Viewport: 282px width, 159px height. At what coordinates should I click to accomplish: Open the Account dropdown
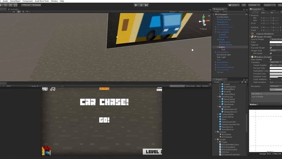pyautogui.click(x=254, y=5)
